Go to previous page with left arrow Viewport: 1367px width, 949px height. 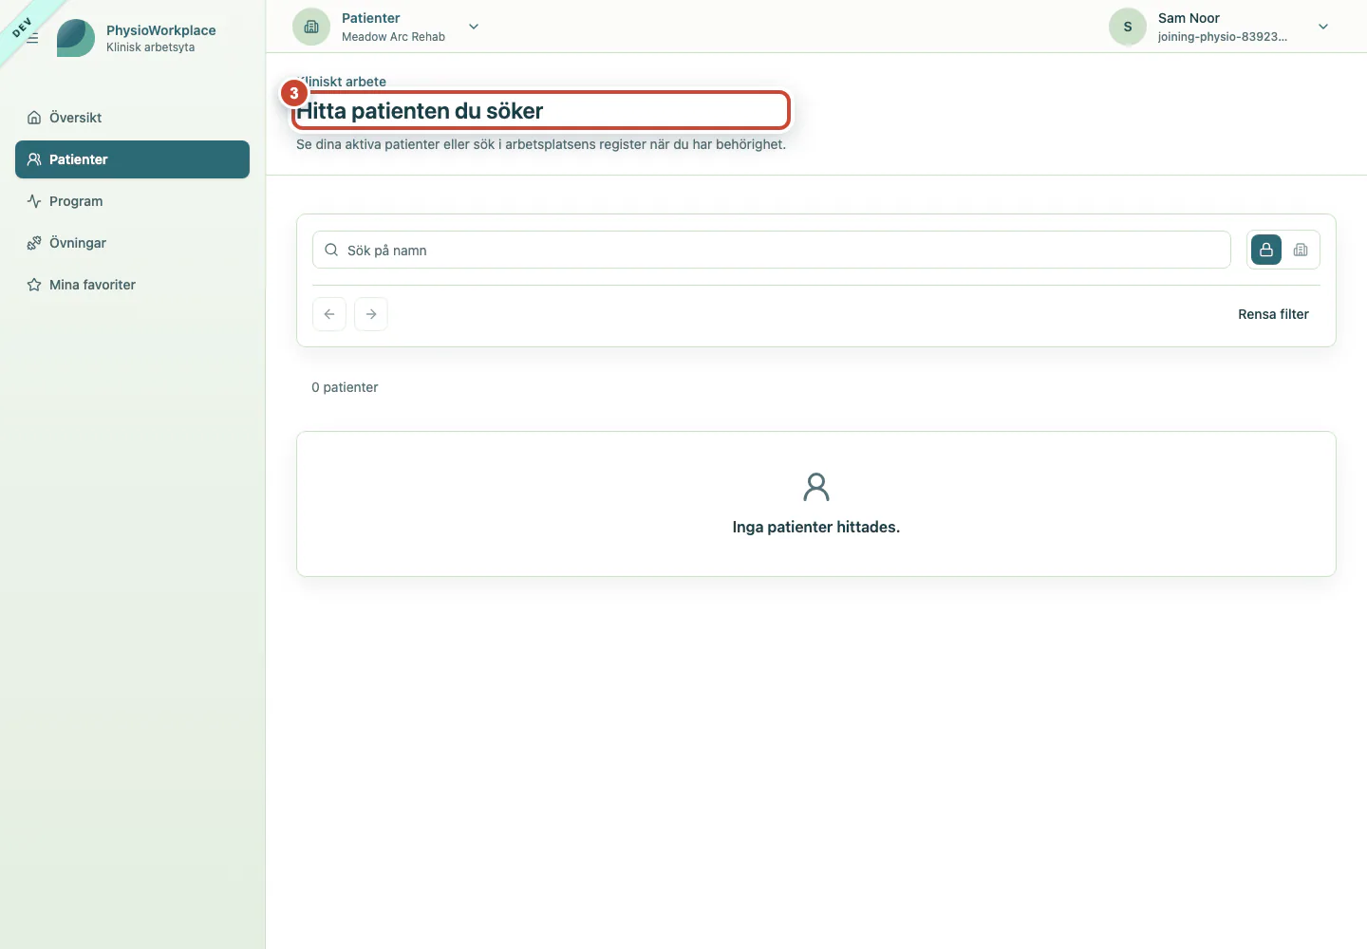tap(329, 314)
